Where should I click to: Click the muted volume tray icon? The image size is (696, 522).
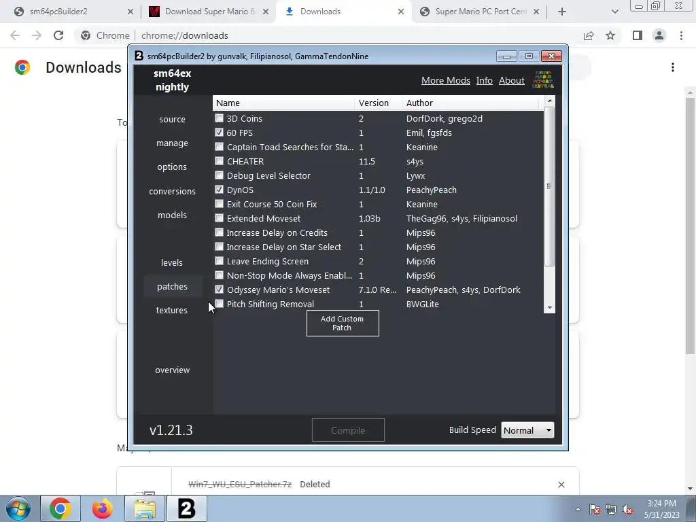[x=627, y=509]
